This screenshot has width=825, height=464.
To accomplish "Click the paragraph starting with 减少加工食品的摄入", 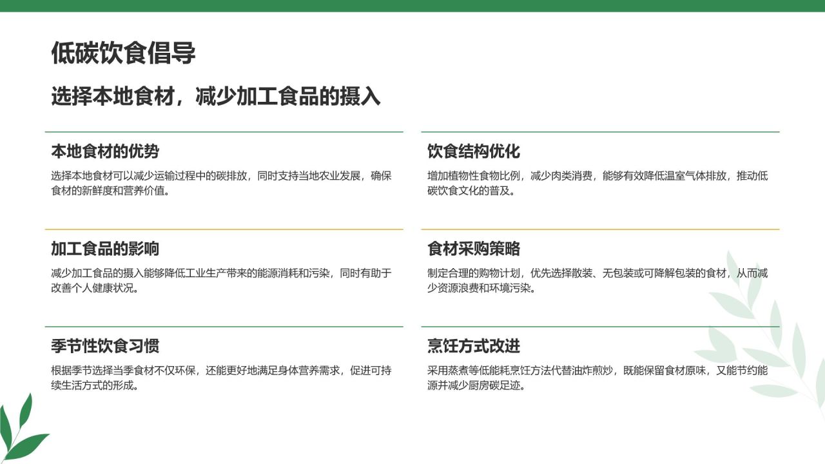I will click(x=222, y=281).
